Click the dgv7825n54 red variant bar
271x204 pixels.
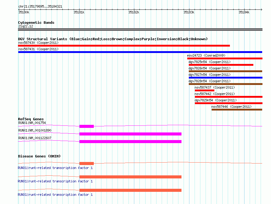[x=221, y=65]
